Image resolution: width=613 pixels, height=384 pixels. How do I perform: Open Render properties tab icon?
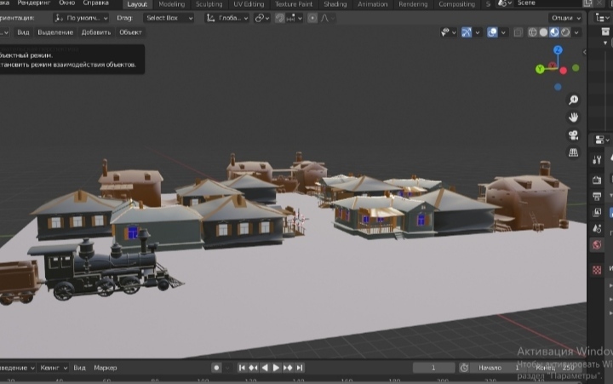[598, 179]
